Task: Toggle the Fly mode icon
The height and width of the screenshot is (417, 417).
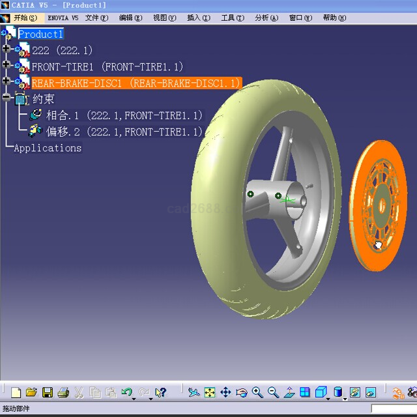Action: [x=194, y=392]
